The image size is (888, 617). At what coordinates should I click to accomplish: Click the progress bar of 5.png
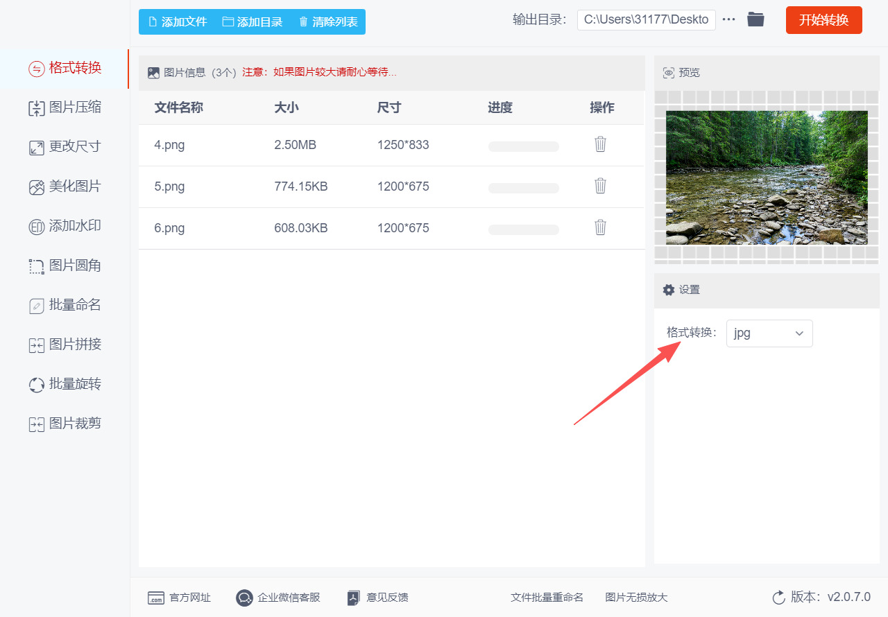tap(524, 188)
